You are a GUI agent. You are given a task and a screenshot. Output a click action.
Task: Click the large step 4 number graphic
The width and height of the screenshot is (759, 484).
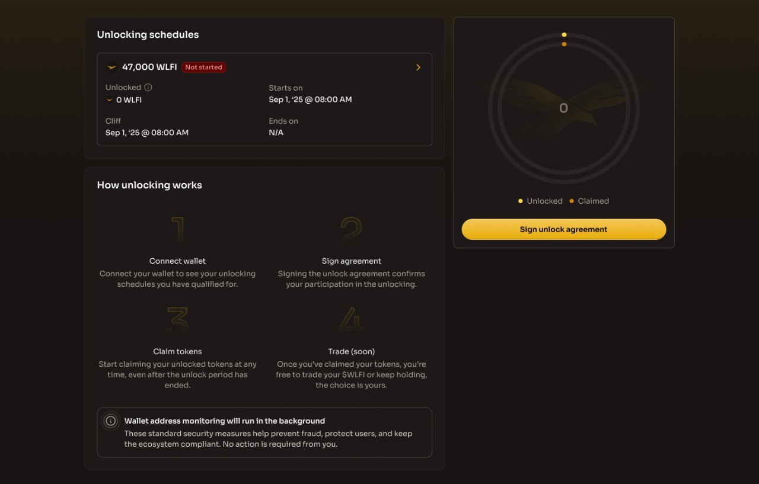pyautogui.click(x=351, y=320)
